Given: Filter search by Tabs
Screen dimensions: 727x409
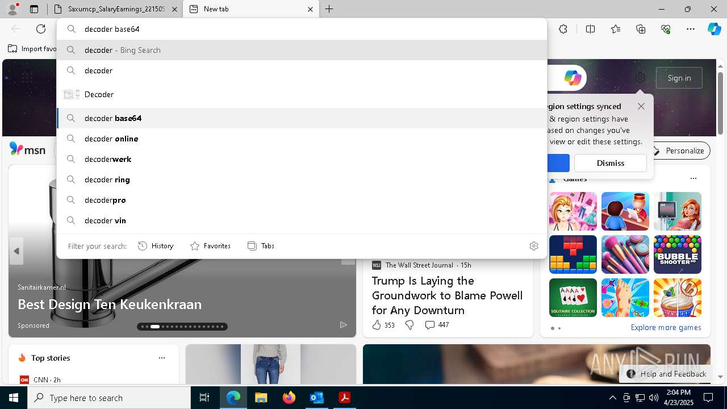Looking at the screenshot, I should (x=261, y=246).
